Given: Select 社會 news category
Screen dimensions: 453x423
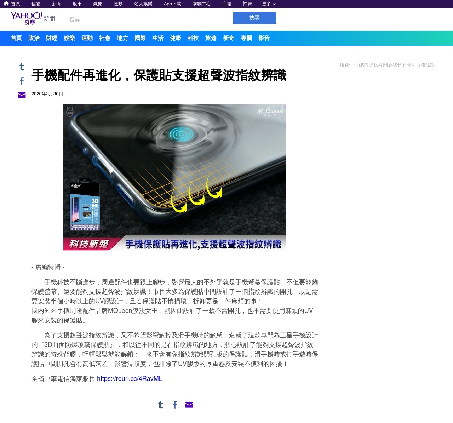Looking at the screenshot, I should pos(105,38).
